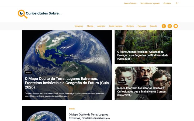
Task: Select the Corpo Humano menu item
Action: (116, 26)
